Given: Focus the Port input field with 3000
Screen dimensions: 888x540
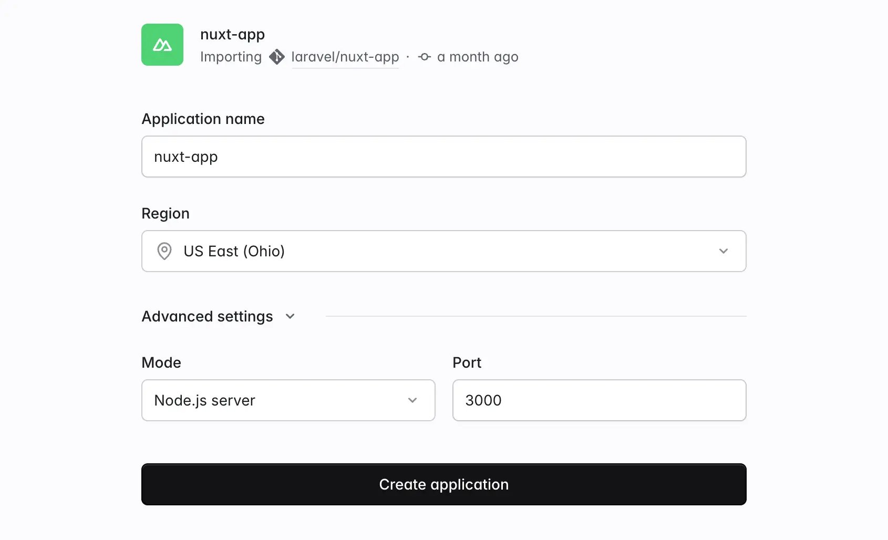Looking at the screenshot, I should pyautogui.click(x=600, y=400).
